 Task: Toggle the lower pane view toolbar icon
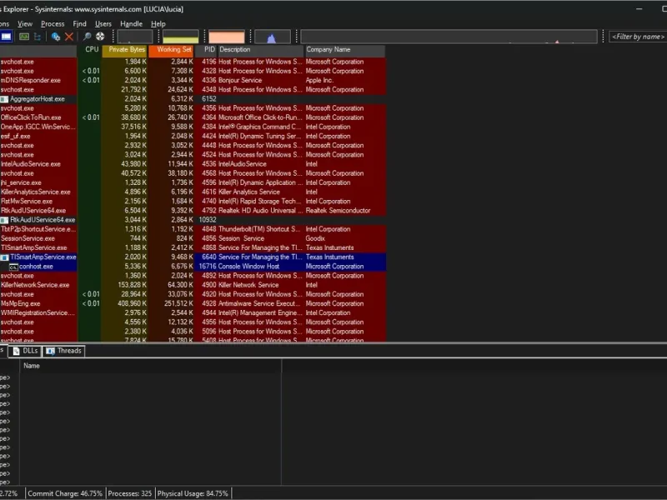tap(6, 37)
